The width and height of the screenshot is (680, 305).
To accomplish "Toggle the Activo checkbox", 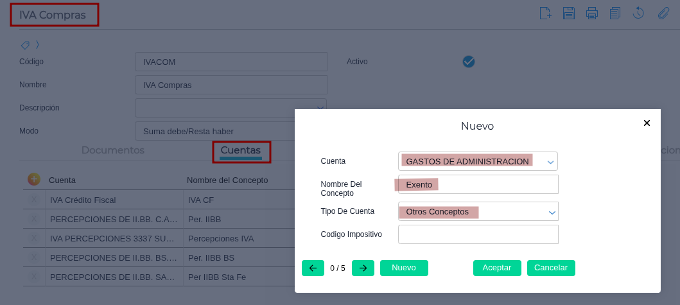I will click(x=469, y=62).
